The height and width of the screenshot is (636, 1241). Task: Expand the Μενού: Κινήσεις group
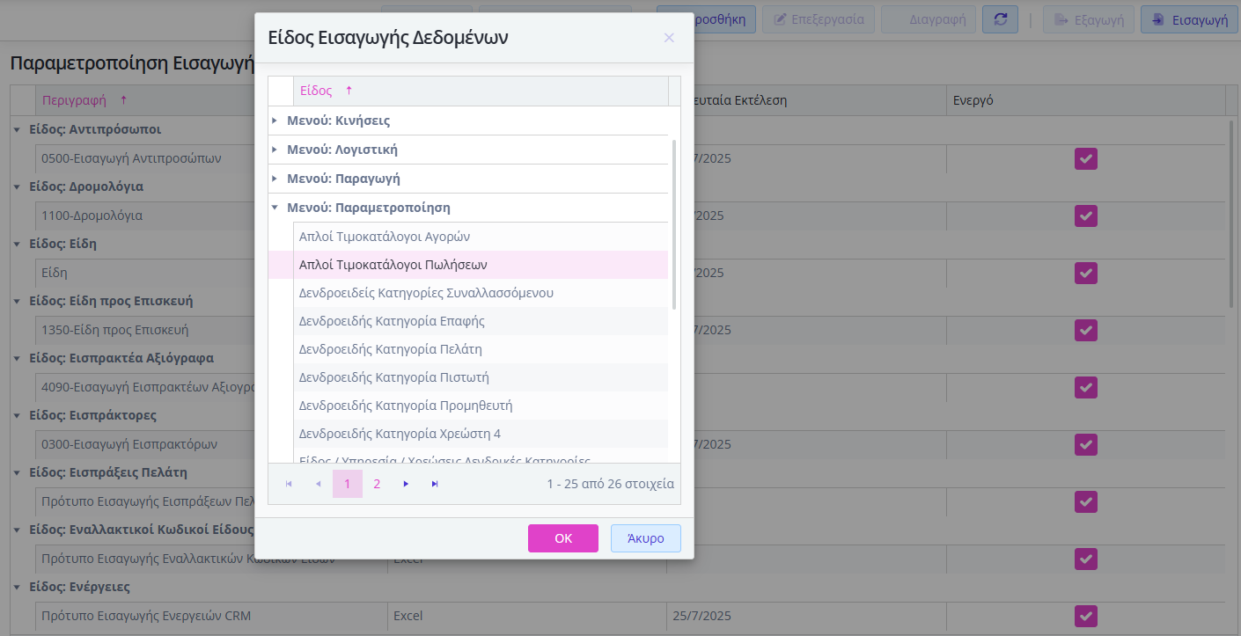(275, 121)
